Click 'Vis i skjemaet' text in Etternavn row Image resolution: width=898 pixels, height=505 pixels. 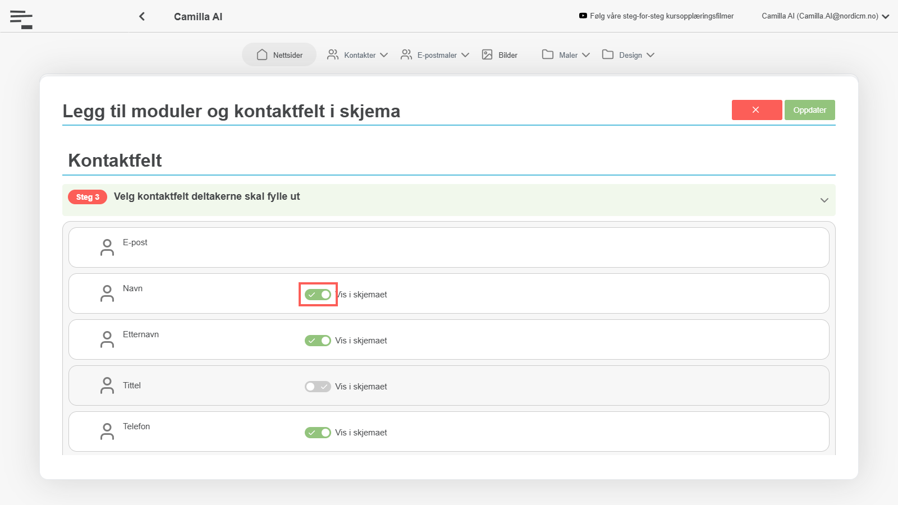pos(361,341)
